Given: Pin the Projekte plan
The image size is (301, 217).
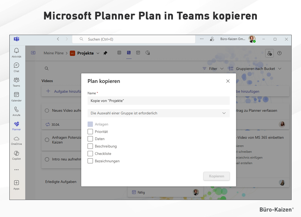Looking at the screenshot, I should (x=105, y=53).
